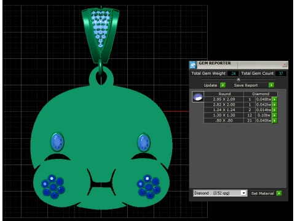Select the right oval eye gem
295x221 pixels.
[144, 142]
